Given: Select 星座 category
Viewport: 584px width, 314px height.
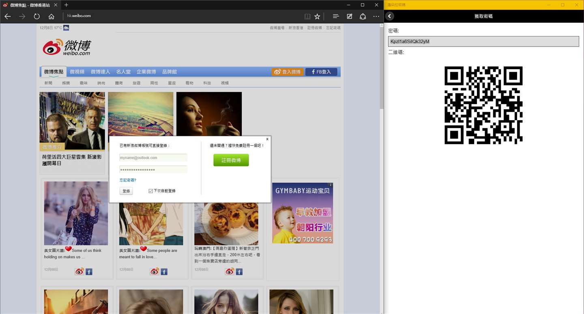Looking at the screenshot, I should tap(172, 83).
